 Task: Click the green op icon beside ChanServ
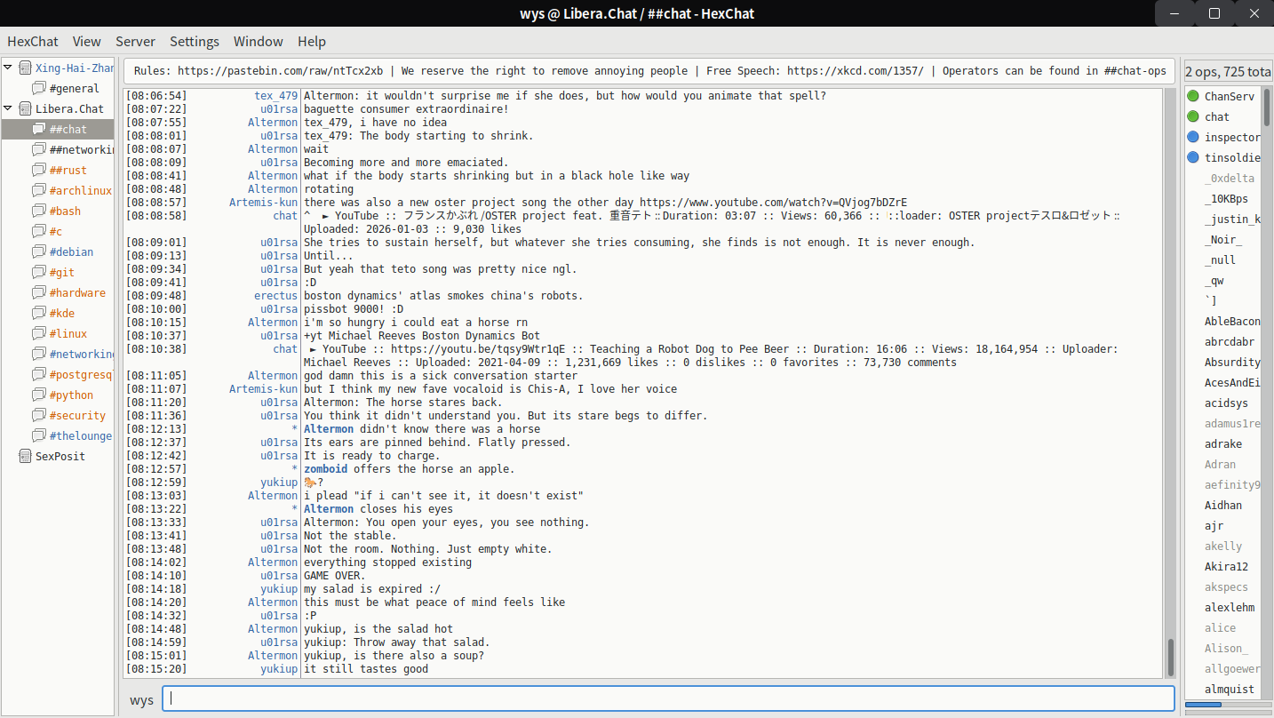coord(1193,96)
